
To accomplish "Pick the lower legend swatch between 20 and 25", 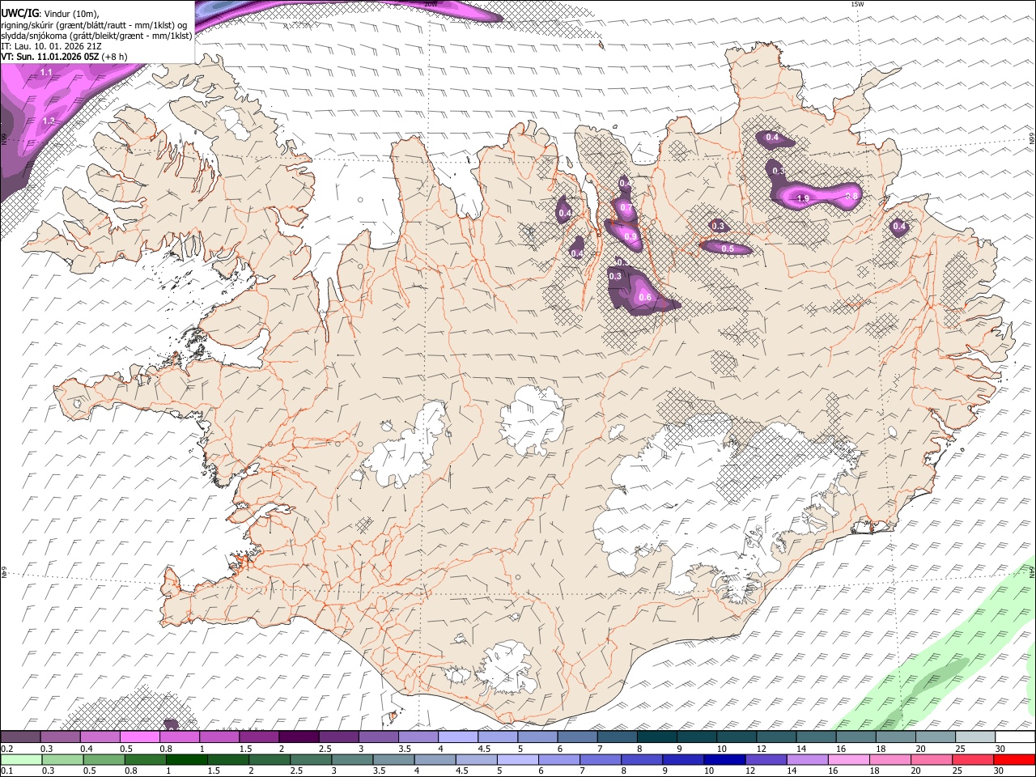I will pyautogui.click(x=932, y=760).
